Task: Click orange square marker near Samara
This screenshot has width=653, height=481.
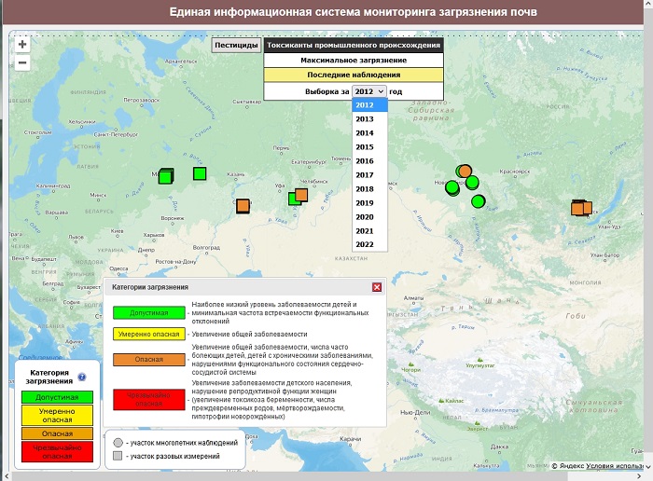Action: click(243, 206)
